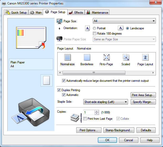Click the page layout horizontal scrollbar thumb

94,73
